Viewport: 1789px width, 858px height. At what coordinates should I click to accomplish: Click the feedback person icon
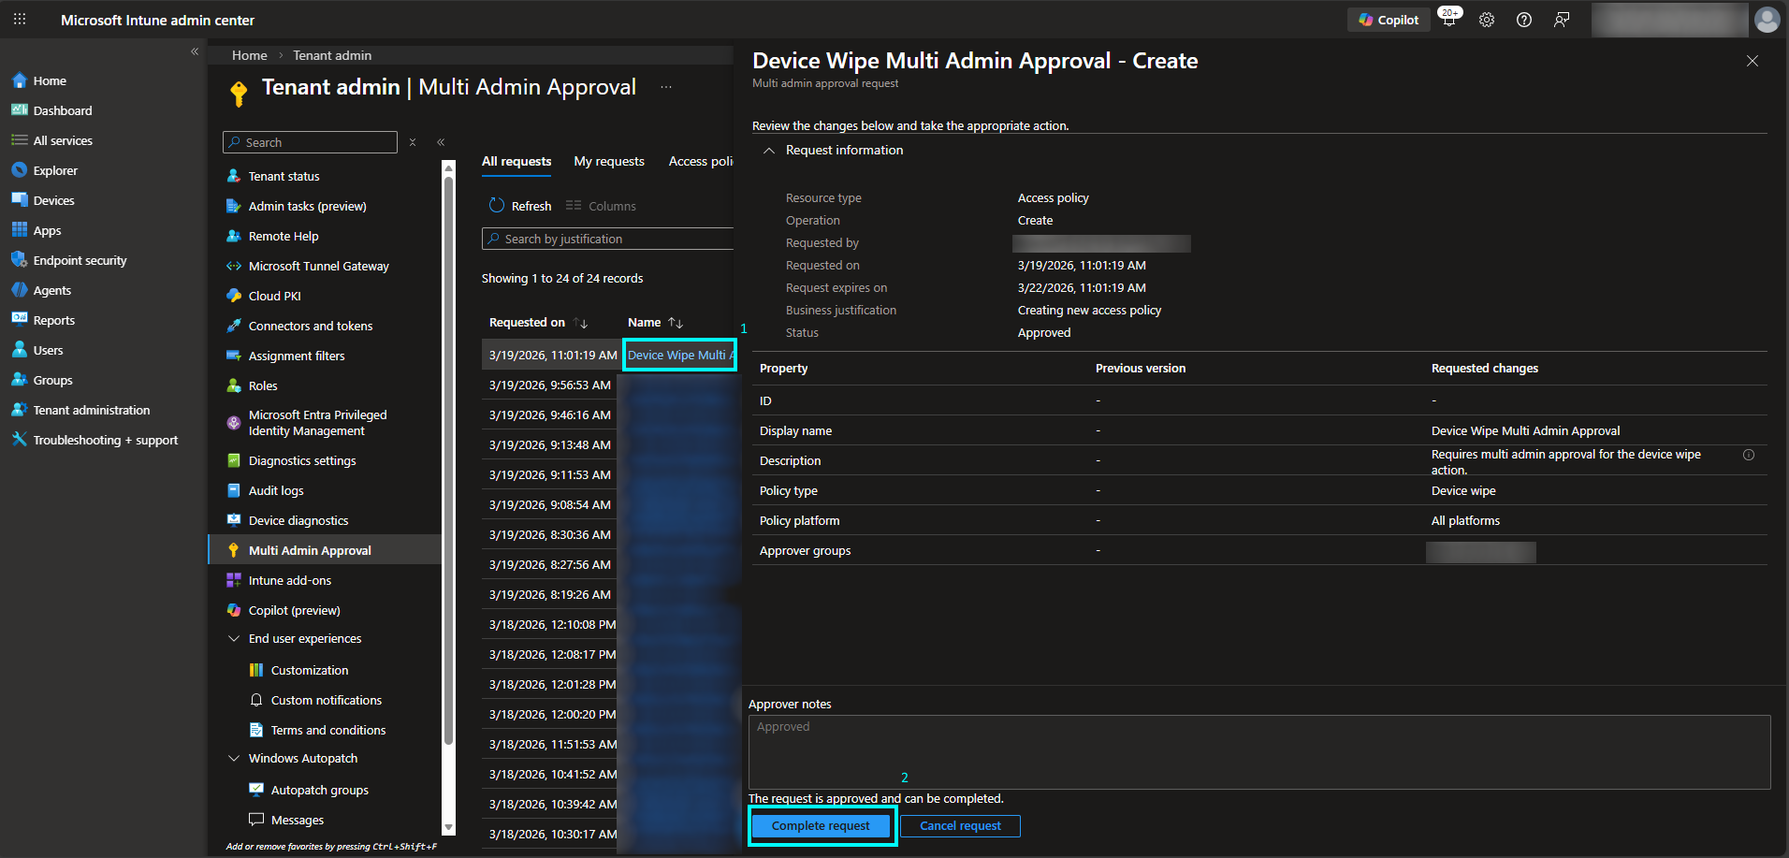(x=1562, y=20)
